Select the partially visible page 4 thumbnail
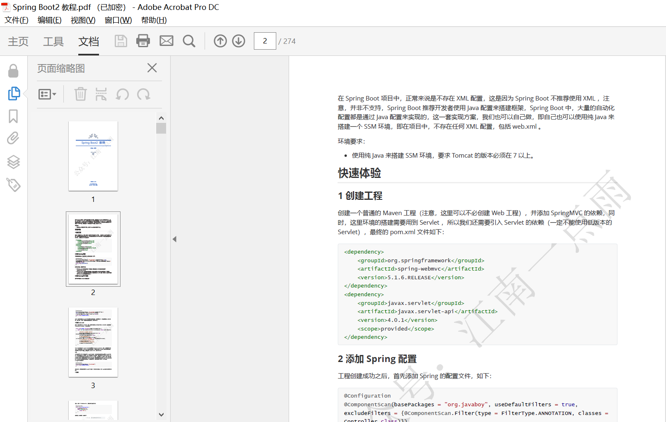Image resolution: width=666 pixels, height=422 pixels. [93, 410]
